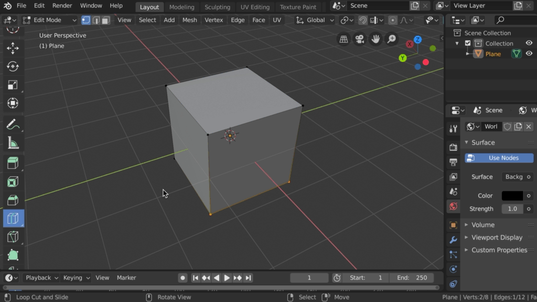537x302 pixels.
Task: Choose the Extrude Region tool
Action: 13,163
